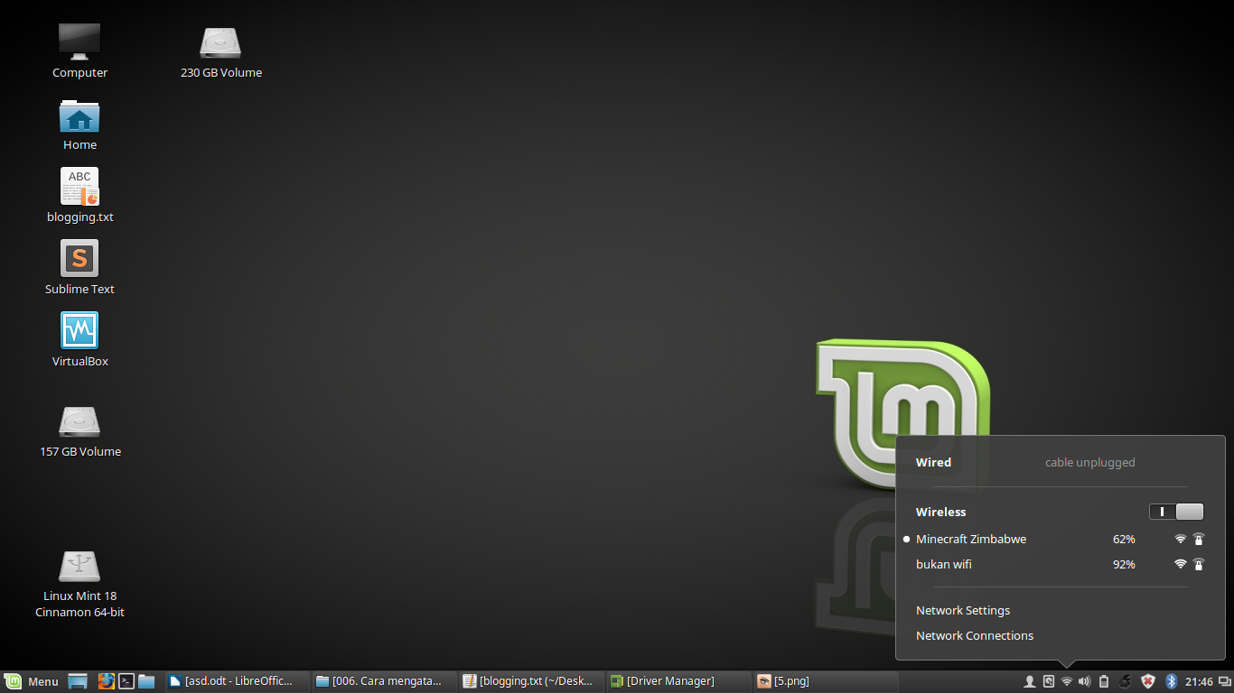The width and height of the screenshot is (1234, 693).
Task: Launch Sublime Text from the desktop
Action: 79,258
